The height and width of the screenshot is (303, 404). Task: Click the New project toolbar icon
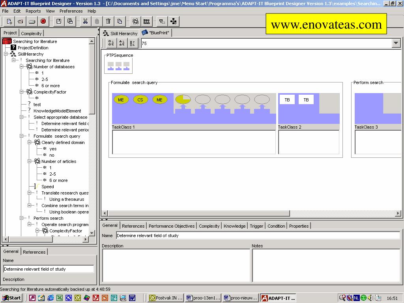[9, 21]
